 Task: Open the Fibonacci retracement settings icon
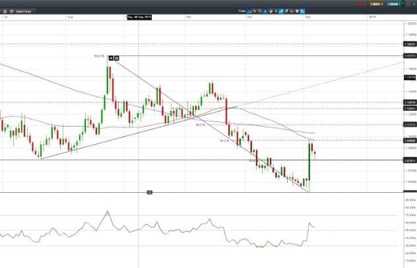pyautogui.click(x=117, y=57)
